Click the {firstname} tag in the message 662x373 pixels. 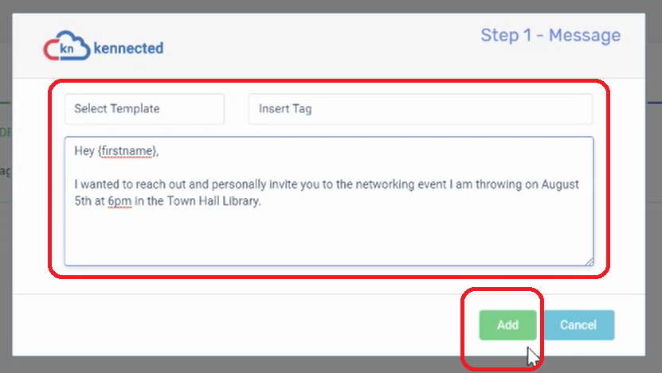[127, 151]
